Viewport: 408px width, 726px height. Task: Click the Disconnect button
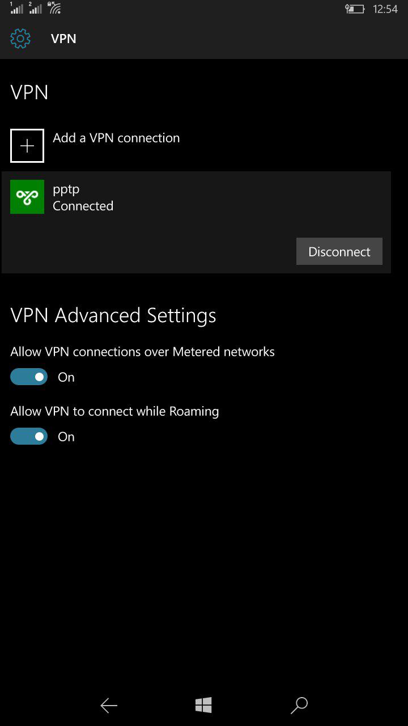pyautogui.click(x=339, y=251)
